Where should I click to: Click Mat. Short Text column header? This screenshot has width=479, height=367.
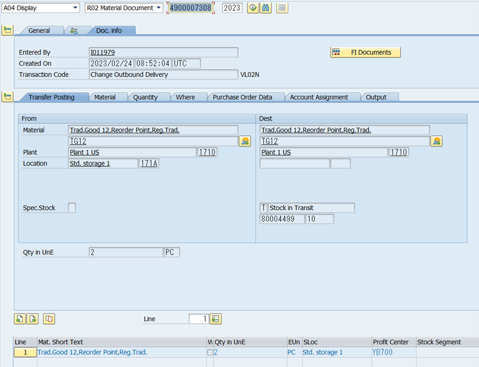pos(122,342)
